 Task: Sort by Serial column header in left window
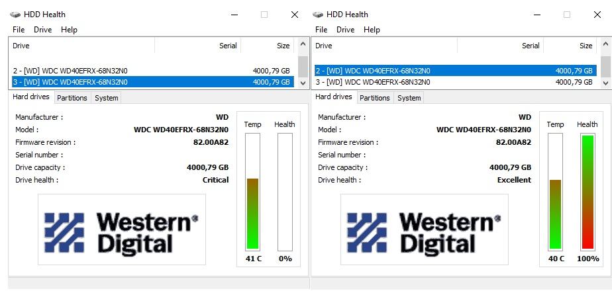198,46
